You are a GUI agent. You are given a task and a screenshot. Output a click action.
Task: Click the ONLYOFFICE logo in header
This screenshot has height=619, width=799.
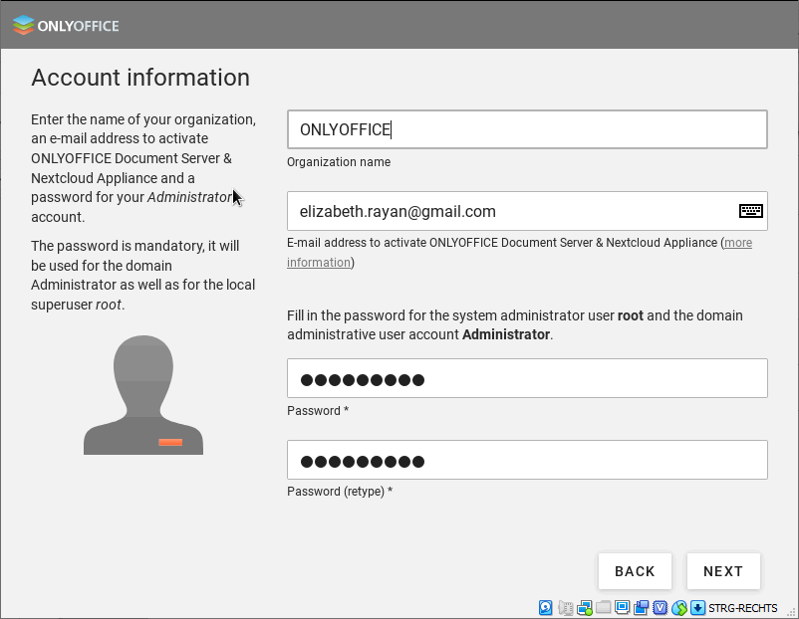click(x=66, y=26)
